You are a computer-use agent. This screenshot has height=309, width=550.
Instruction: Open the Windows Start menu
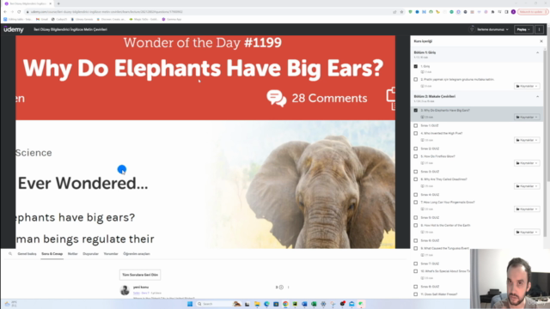(190, 304)
